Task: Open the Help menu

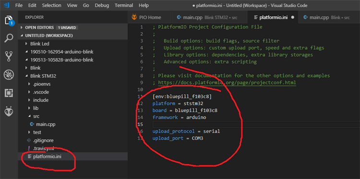Action: pyautogui.click(x=144, y=5)
